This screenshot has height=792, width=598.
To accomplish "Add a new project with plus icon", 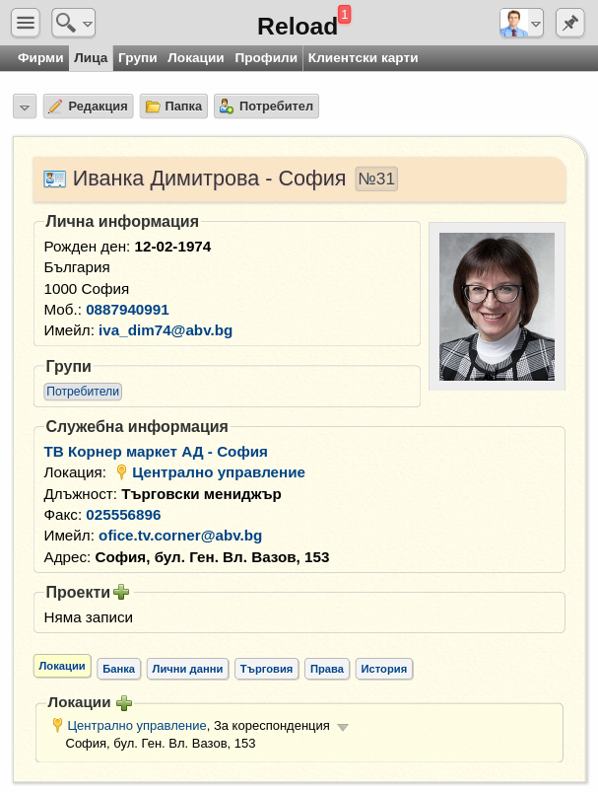I will tap(121, 592).
